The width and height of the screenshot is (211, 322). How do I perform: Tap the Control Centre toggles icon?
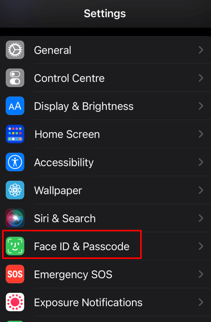coord(15,78)
